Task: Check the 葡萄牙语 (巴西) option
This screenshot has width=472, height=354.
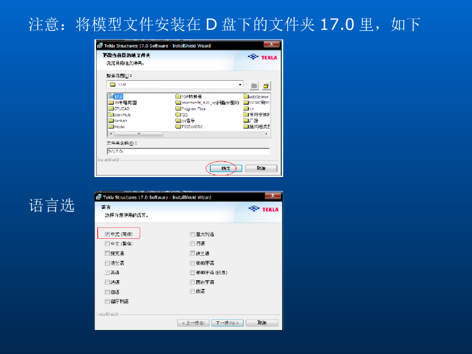Action: 192,272
